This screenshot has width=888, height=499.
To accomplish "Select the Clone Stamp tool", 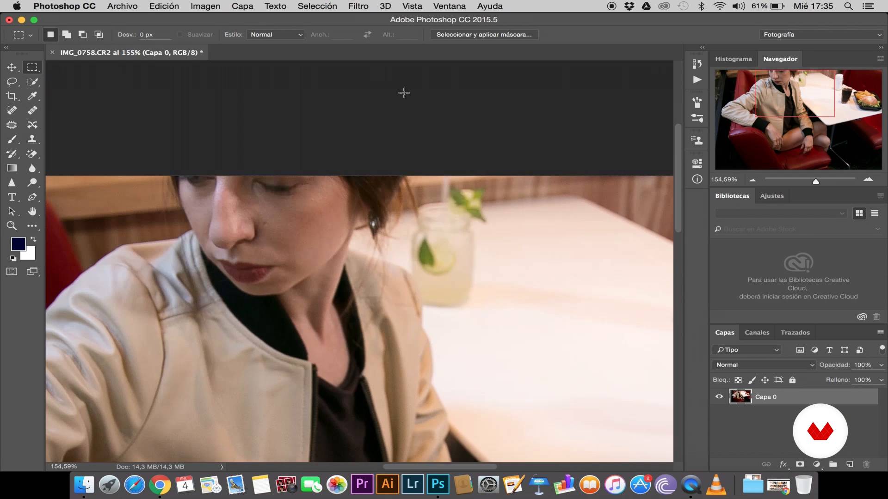I will (x=32, y=139).
